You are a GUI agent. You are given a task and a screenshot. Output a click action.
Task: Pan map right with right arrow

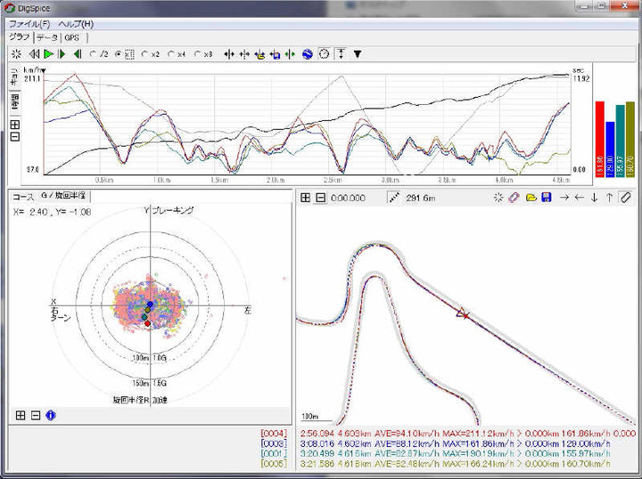564,198
